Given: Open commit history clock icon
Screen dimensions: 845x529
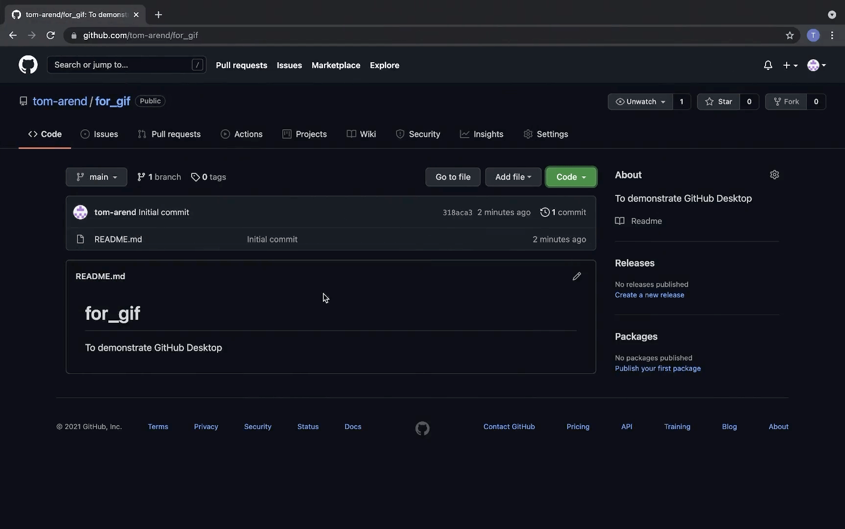Looking at the screenshot, I should [545, 212].
